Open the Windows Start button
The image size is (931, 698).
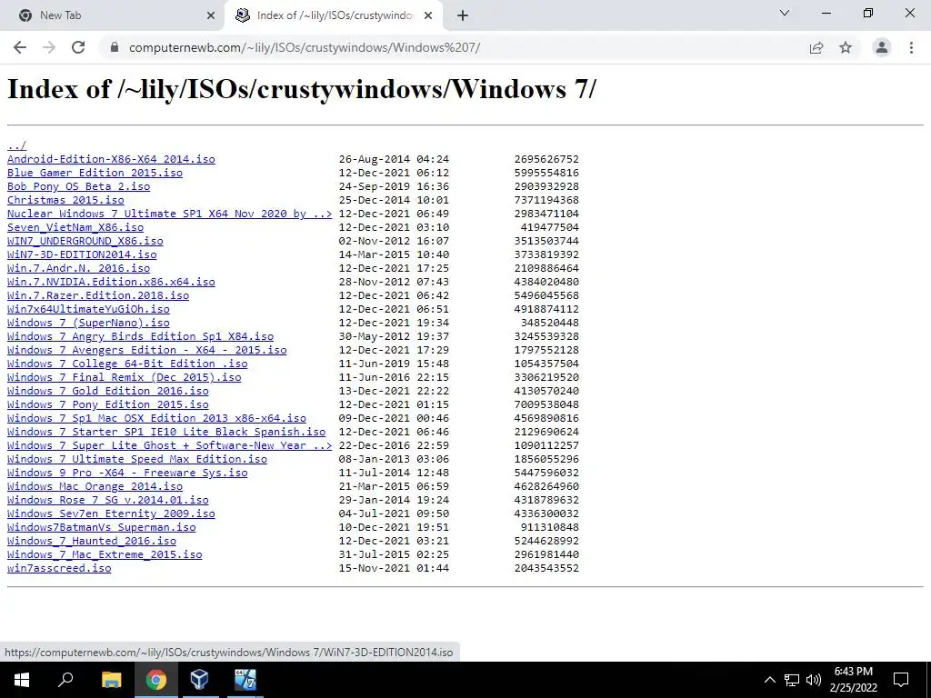pyautogui.click(x=22, y=680)
